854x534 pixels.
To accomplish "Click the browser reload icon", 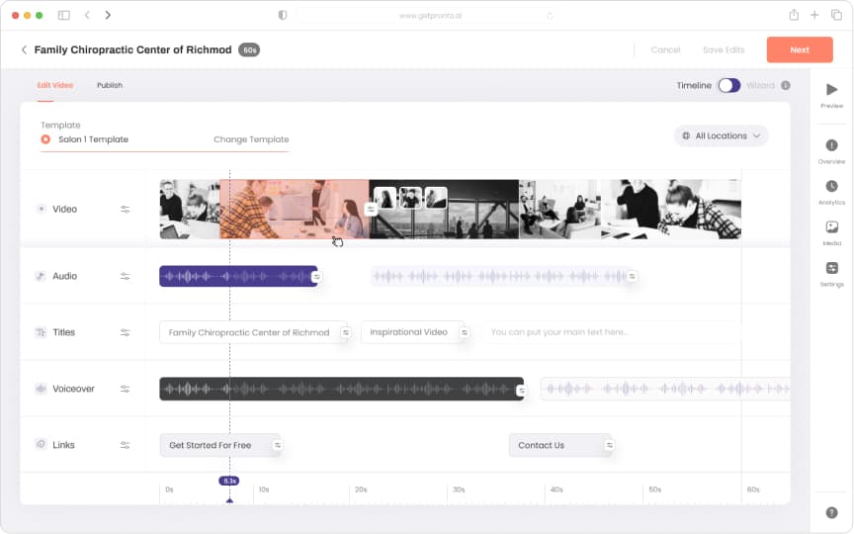I will (x=550, y=16).
